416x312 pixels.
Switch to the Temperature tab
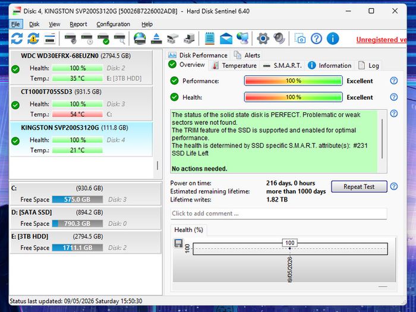(235, 65)
